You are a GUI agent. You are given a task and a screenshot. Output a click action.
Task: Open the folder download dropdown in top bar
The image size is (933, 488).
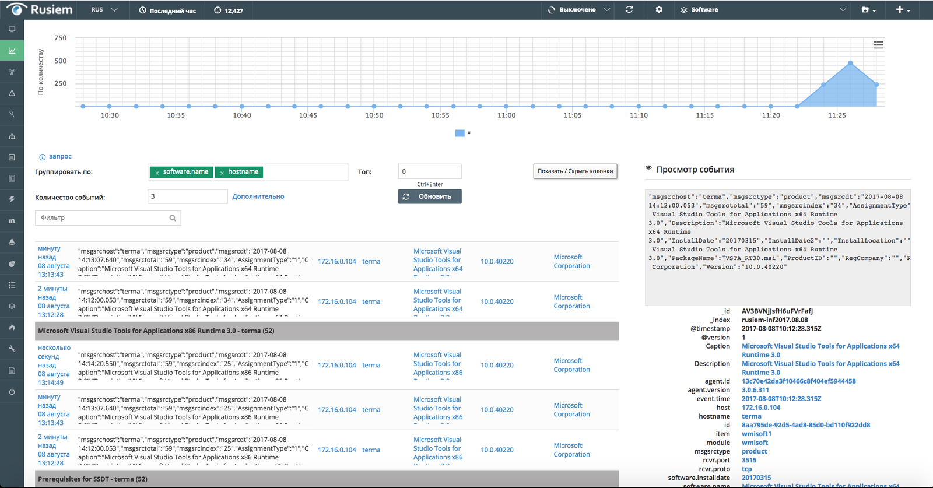point(869,10)
